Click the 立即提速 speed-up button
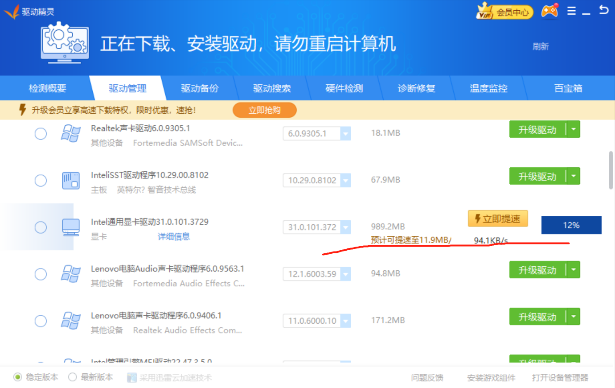 point(498,219)
